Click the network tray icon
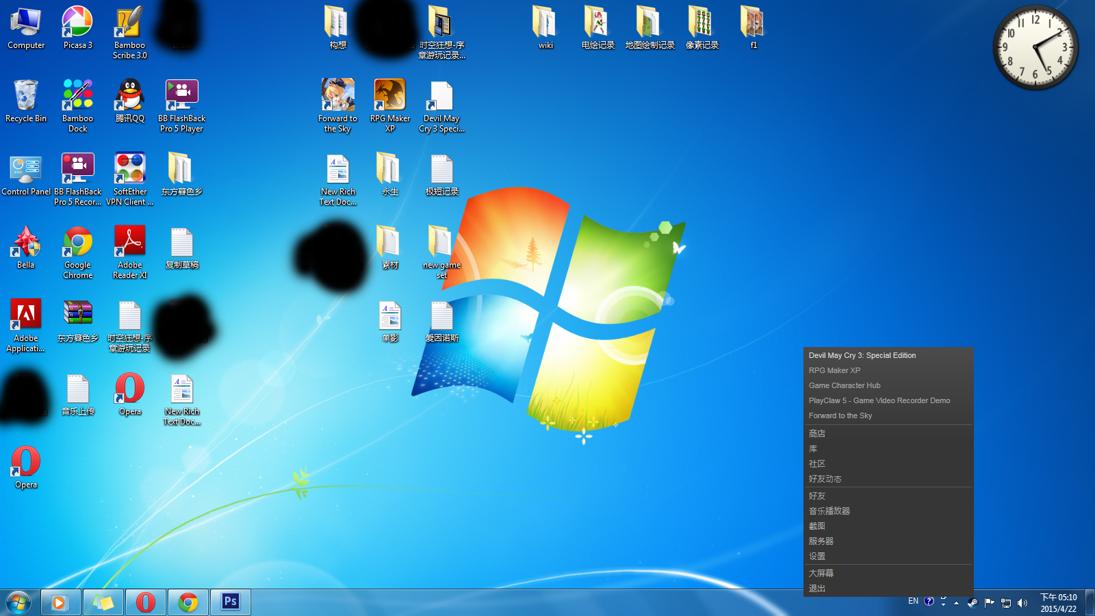 pyautogui.click(x=1006, y=603)
